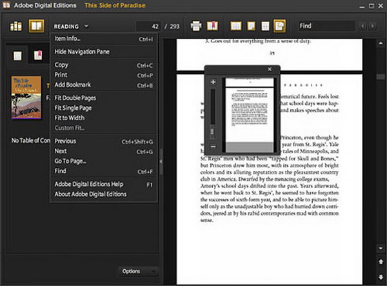Viewport: 387px width, 286px height.
Task: Click the page preview thumbnail in navigator
Action: coord(250,115)
